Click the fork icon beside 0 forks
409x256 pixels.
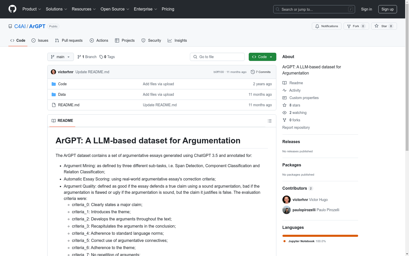click(x=285, y=120)
